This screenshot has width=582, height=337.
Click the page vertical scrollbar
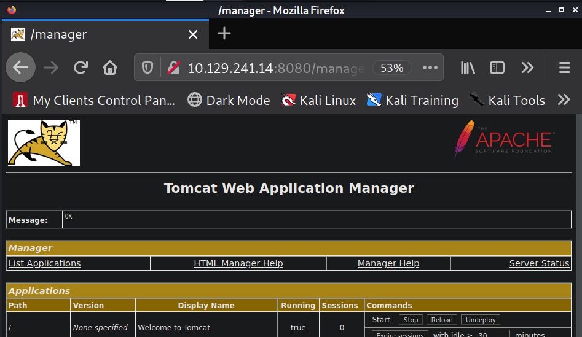pos(579,225)
